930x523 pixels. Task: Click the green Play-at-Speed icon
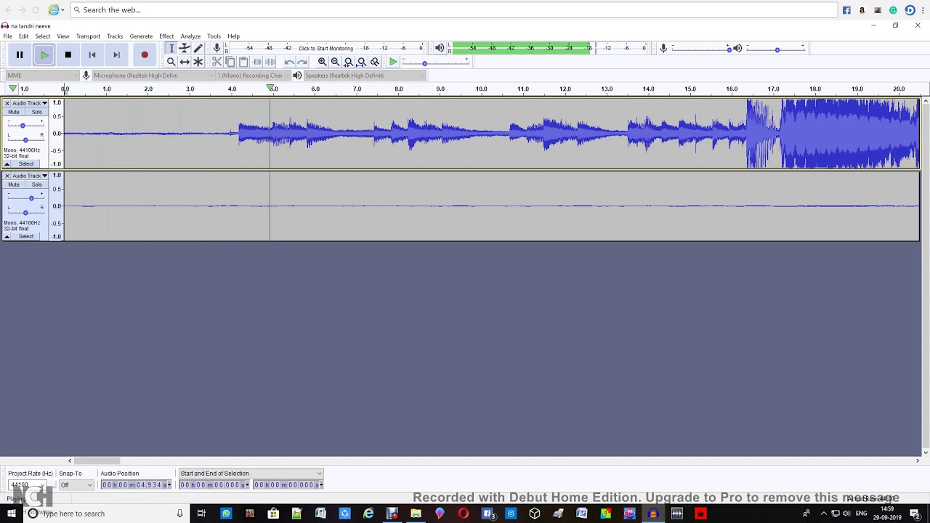coord(393,62)
